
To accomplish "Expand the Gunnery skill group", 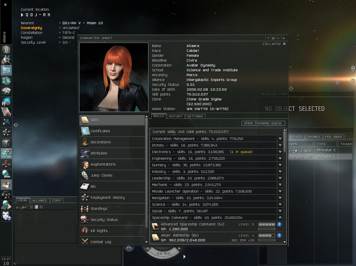I will 280,165.
